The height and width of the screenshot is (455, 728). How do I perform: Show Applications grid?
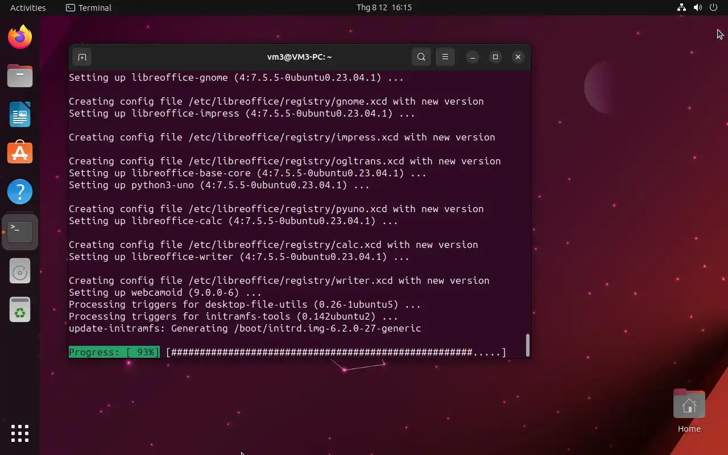(x=20, y=433)
